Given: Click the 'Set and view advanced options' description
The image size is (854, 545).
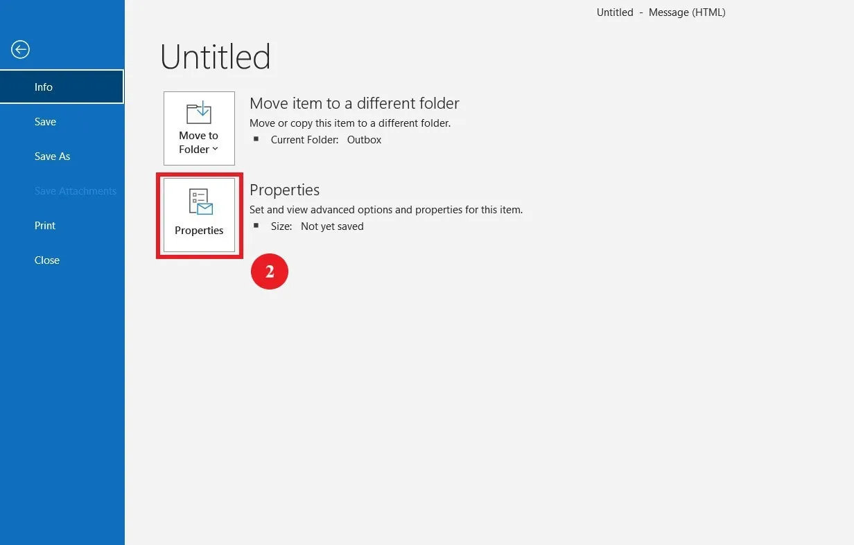Looking at the screenshot, I should click(385, 209).
